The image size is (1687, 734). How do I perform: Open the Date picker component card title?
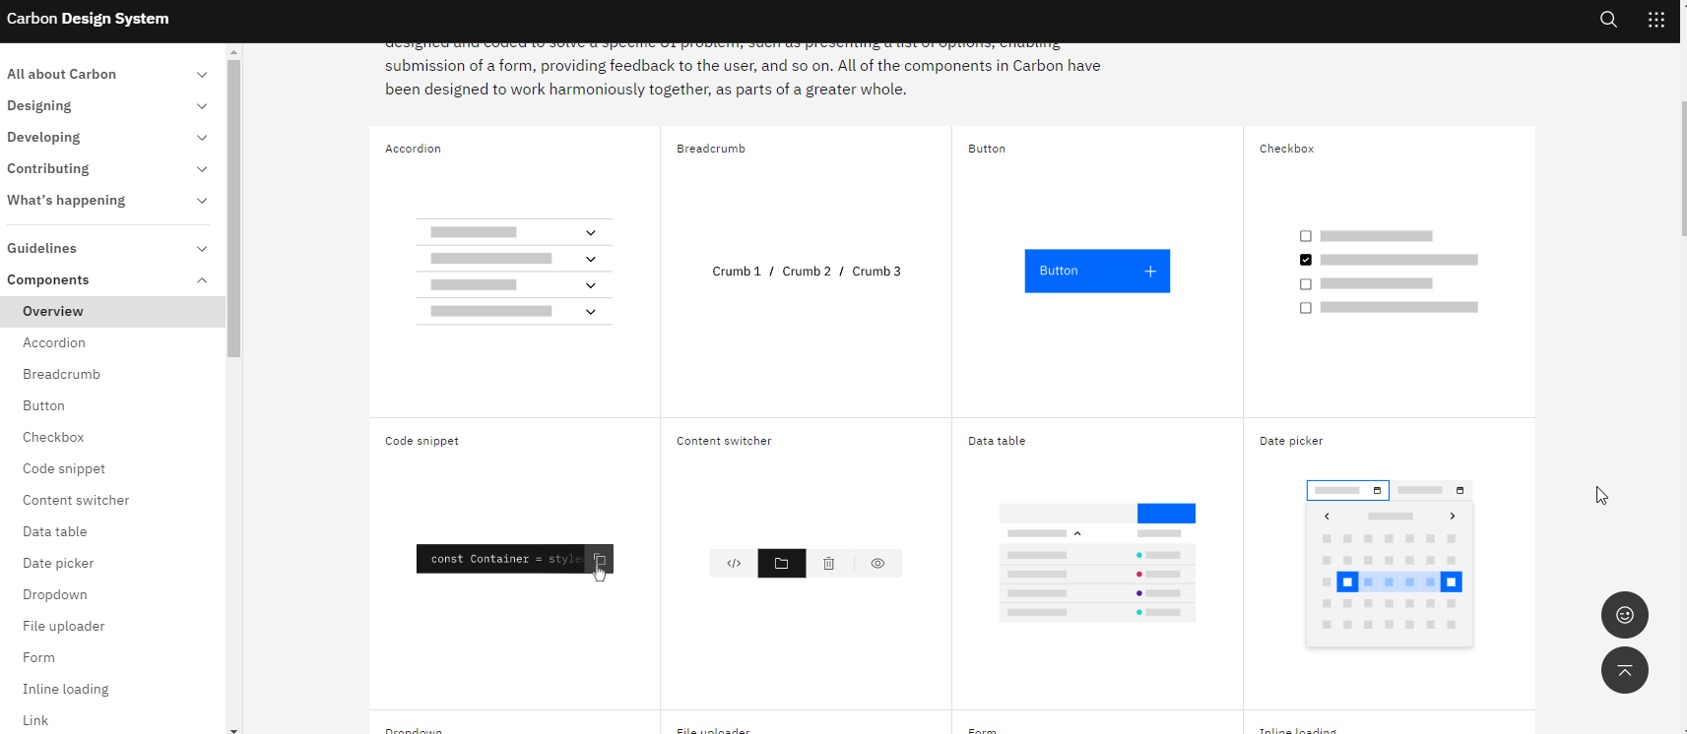coord(1291,441)
